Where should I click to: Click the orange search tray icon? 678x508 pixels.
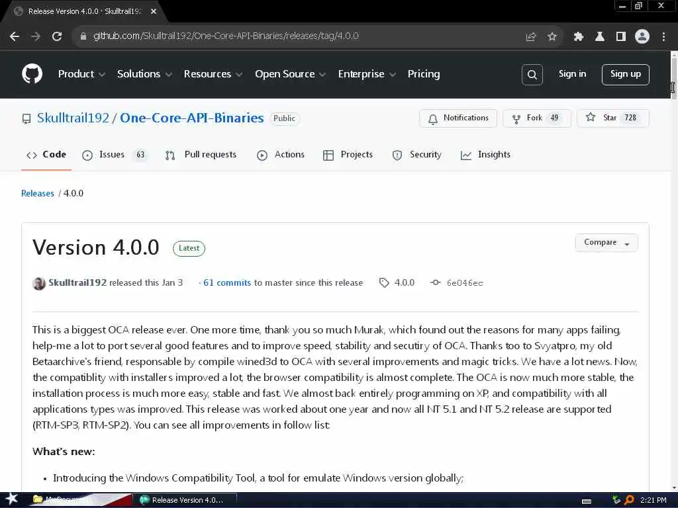(x=629, y=500)
